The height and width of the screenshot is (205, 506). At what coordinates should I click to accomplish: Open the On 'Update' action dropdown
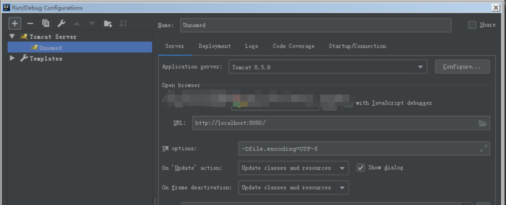(293, 168)
